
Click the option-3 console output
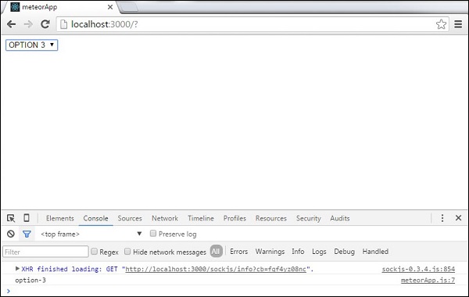pos(30,281)
